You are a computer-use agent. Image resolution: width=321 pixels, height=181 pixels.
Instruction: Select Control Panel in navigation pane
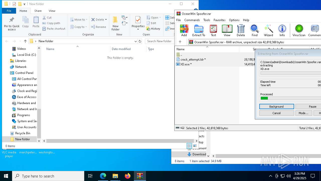pyautogui.click(x=24, y=73)
